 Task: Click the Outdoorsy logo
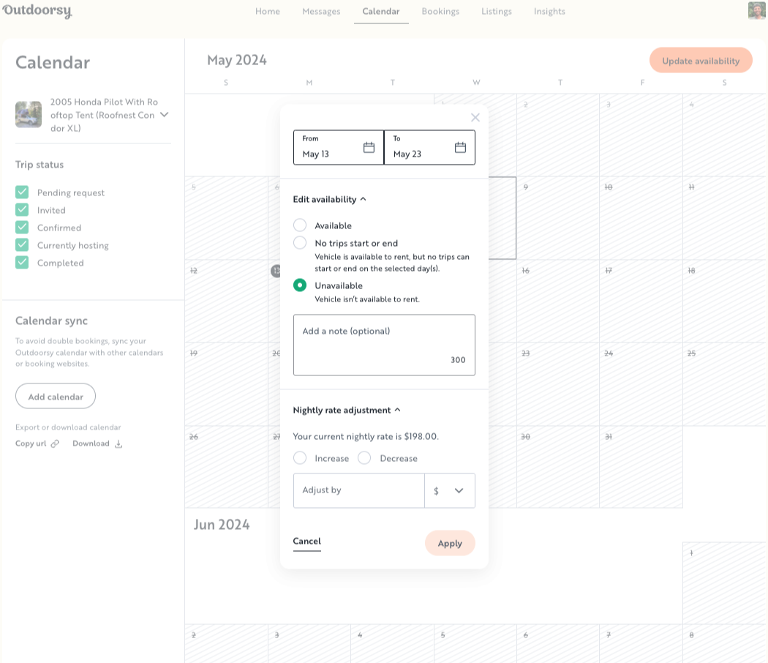point(38,12)
